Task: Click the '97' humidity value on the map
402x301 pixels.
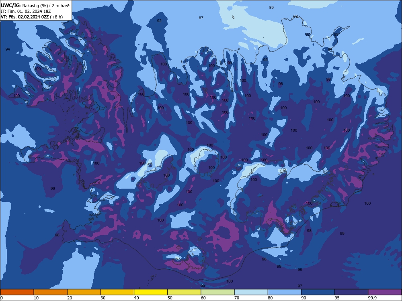Action: pos(300,286)
